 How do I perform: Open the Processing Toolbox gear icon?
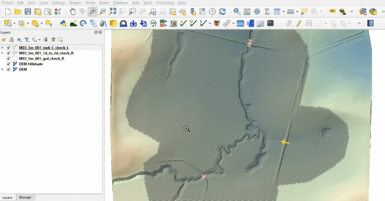(x=257, y=11)
